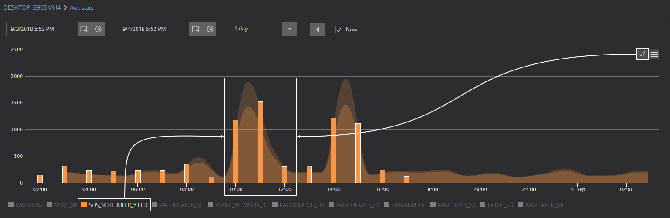Select the orange bar at 02:00
The image size is (670, 218).
pos(40,179)
